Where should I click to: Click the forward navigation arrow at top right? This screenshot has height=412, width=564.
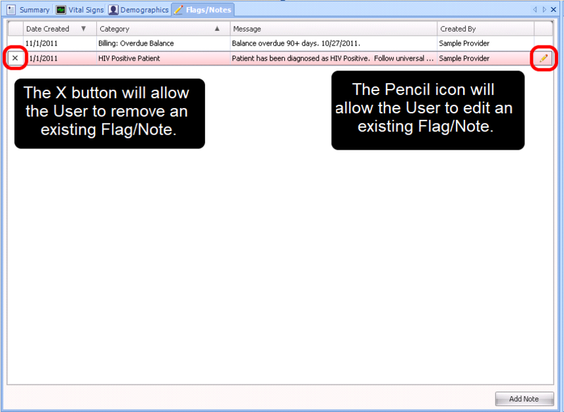coord(543,9)
